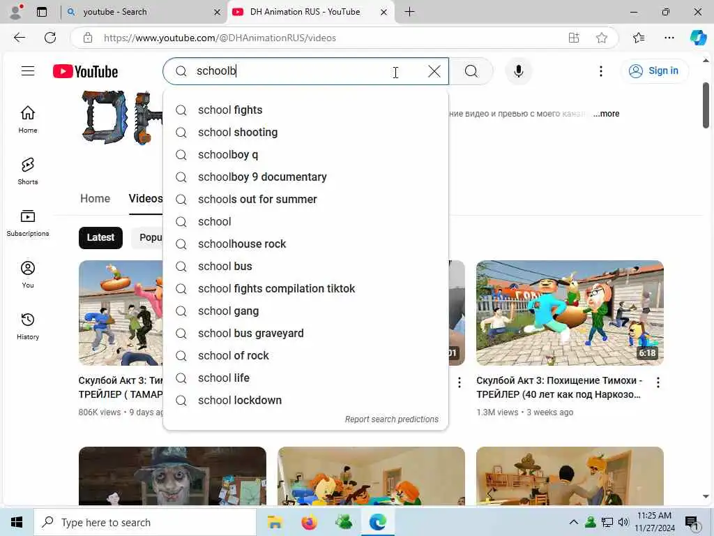Expand channel description with ...more
Viewport: 714px width, 536px height.
606,114
